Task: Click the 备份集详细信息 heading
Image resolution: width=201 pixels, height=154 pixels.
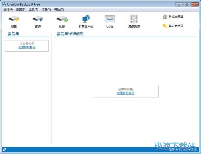Action: point(70,34)
